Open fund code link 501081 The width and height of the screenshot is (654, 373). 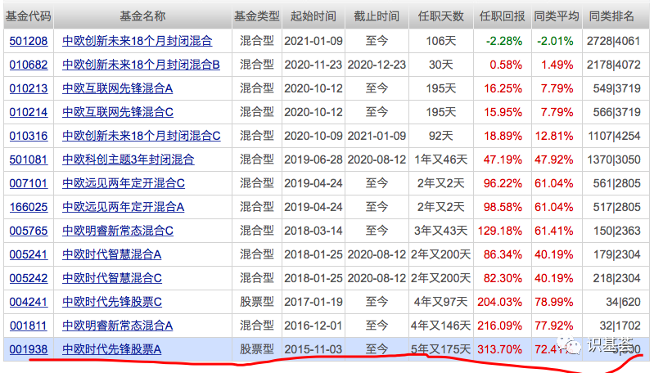pyautogui.click(x=29, y=160)
